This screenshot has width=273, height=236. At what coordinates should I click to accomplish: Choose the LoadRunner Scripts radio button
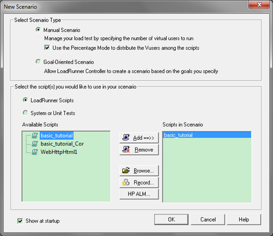[x=26, y=100]
